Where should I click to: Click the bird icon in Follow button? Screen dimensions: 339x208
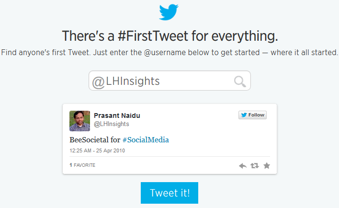pyautogui.click(x=244, y=115)
